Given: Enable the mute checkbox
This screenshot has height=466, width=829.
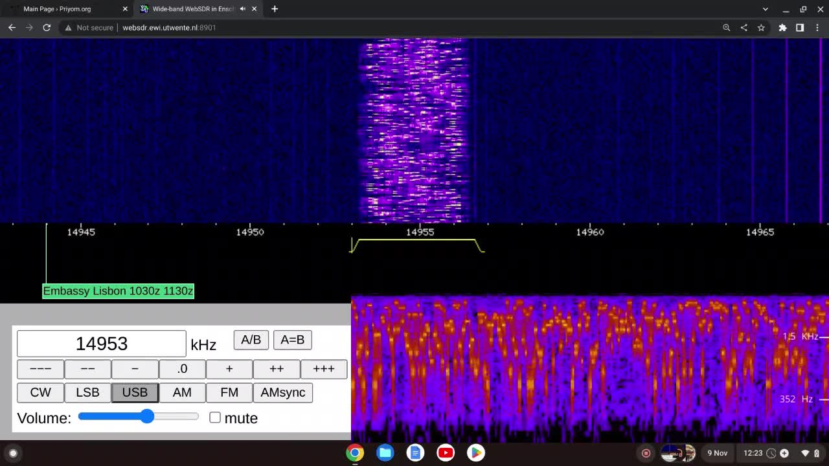Looking at the screenshot, I should tap(215, 418).
